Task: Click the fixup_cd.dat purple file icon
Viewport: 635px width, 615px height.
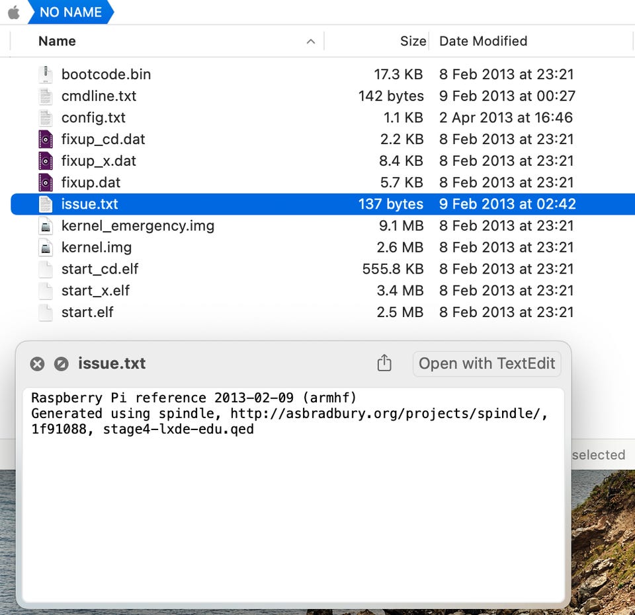Action: click(46, 139)
